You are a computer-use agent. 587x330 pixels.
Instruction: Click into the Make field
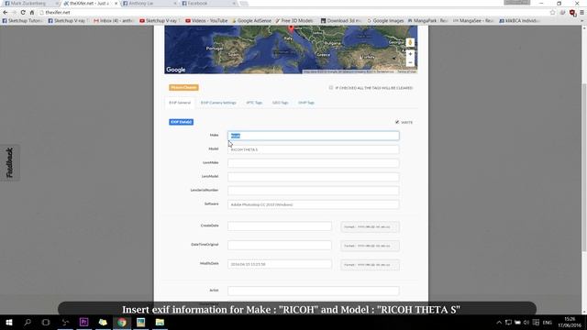click(314, 136)
